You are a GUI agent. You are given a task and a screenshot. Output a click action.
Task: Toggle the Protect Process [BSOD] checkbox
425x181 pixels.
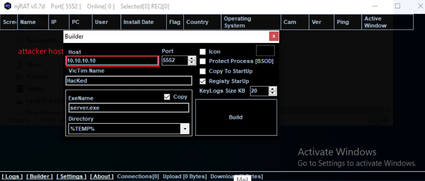[203, 61]
